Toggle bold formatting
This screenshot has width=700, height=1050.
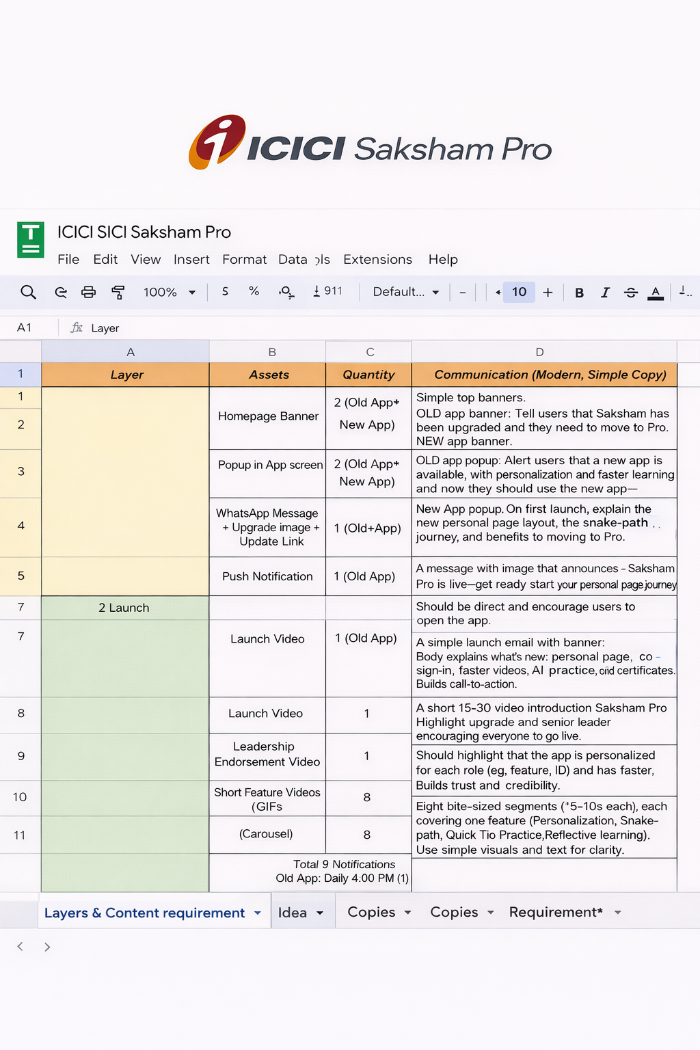(x=579, y=293)
